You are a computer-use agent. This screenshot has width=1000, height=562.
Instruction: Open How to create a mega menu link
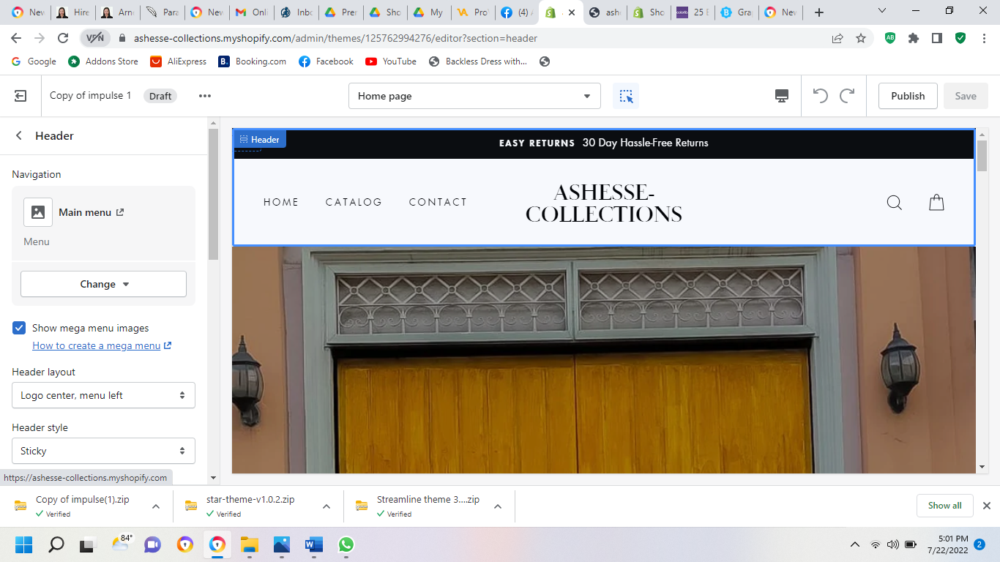coord(102,345)
